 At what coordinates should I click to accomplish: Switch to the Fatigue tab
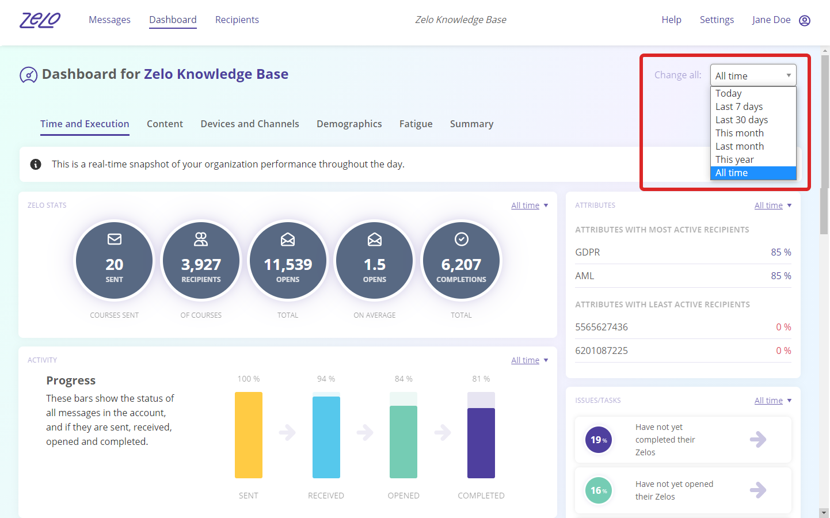click(x=416, y=124)
